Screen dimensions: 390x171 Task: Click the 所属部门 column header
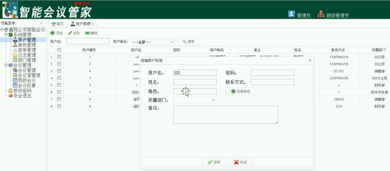379,50
